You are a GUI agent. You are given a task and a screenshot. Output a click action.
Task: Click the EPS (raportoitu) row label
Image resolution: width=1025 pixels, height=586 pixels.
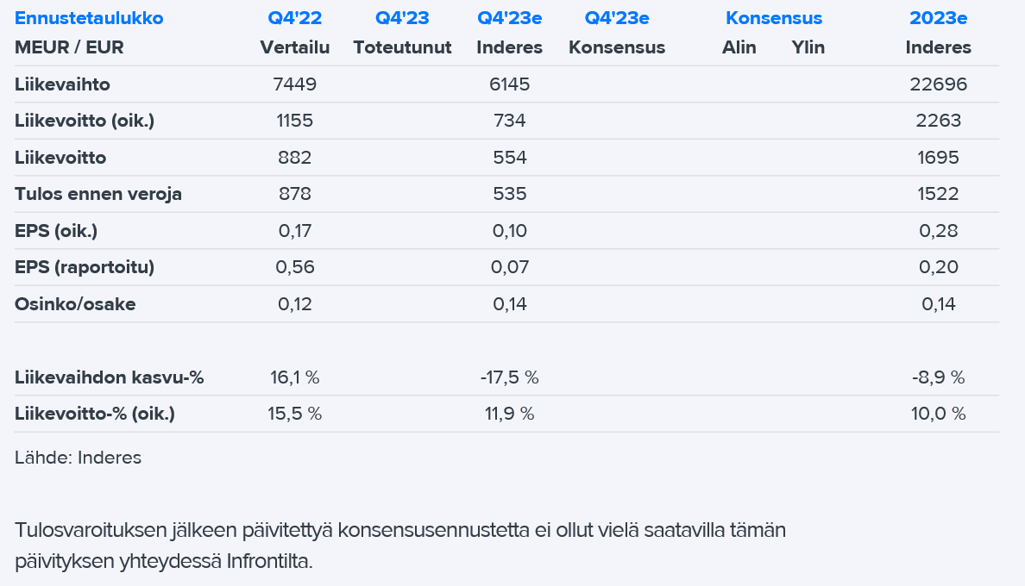coord(85,267)
